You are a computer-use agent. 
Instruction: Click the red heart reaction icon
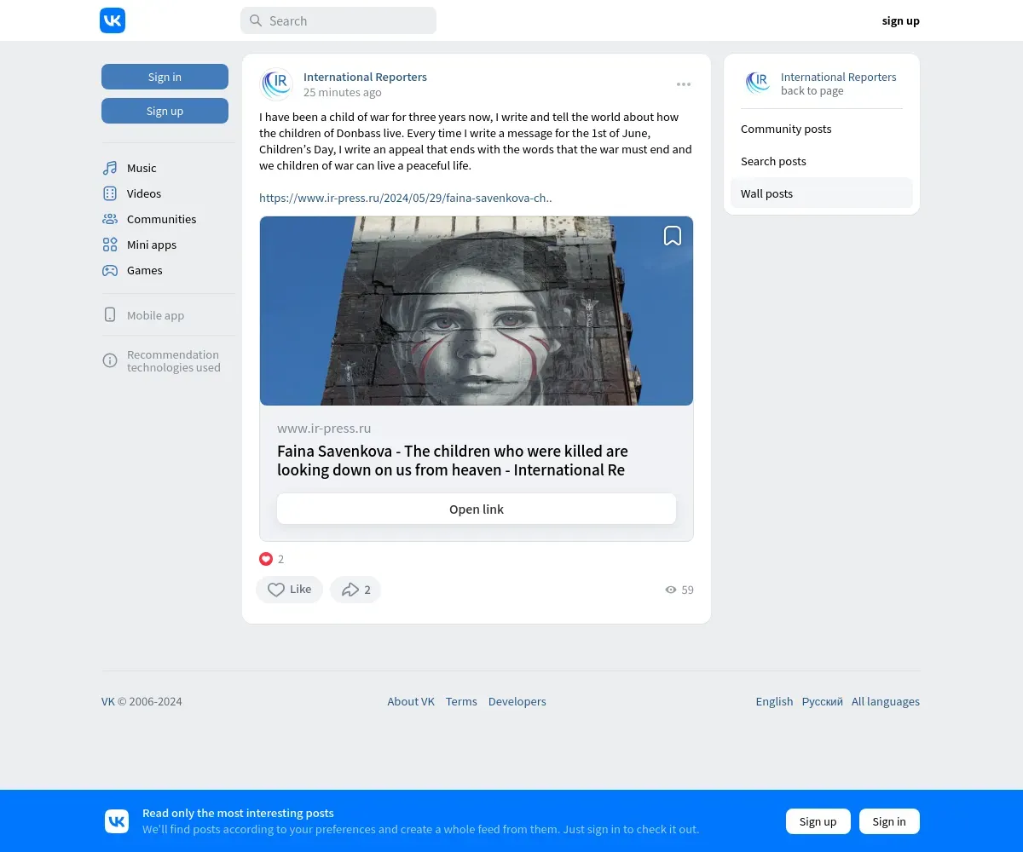click(x=266, y=559)
